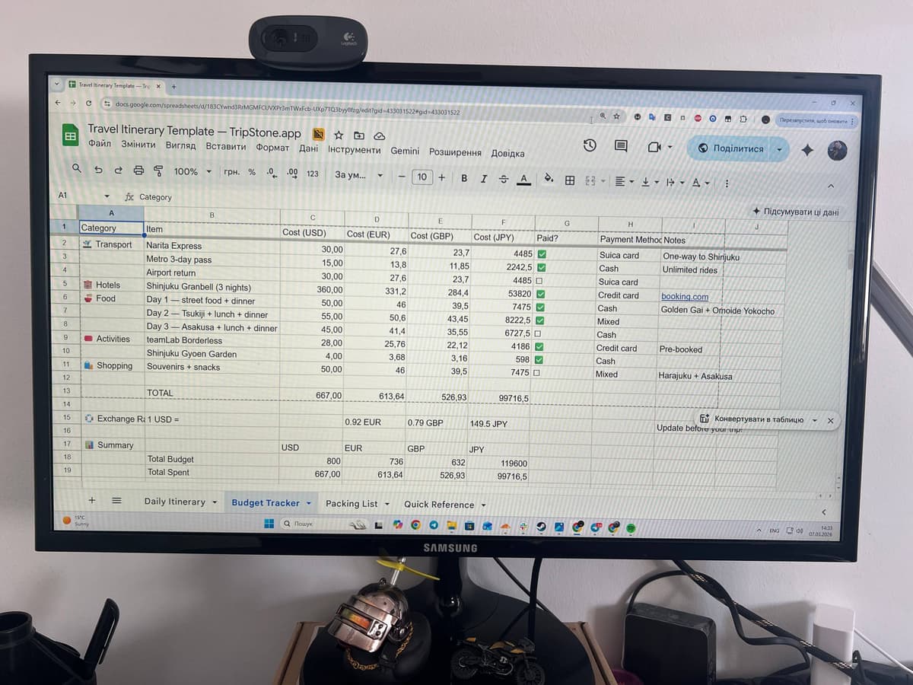Open the booking.com link in Notes
Viewport: 913px width, 685px height.
[x=684, y=297]
